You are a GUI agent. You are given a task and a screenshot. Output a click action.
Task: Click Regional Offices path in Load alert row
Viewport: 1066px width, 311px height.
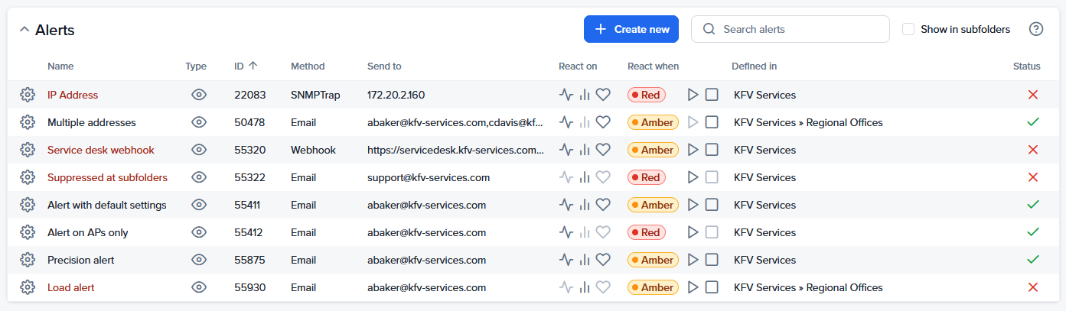click(x=845, y=287)
